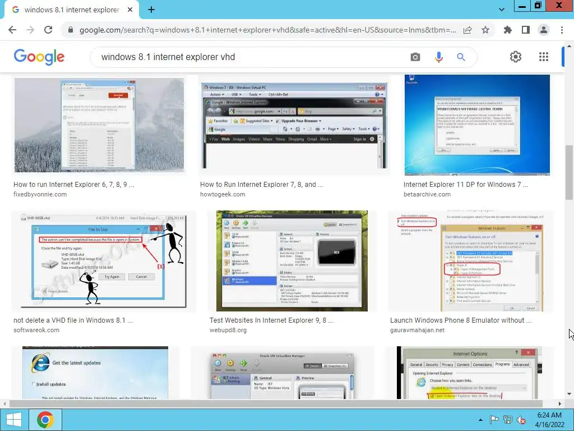This screenshot has height=431, width=574.
Task: Open 'not delete a VHD file in Windows 8.1' link
Action: coord(73,320)
